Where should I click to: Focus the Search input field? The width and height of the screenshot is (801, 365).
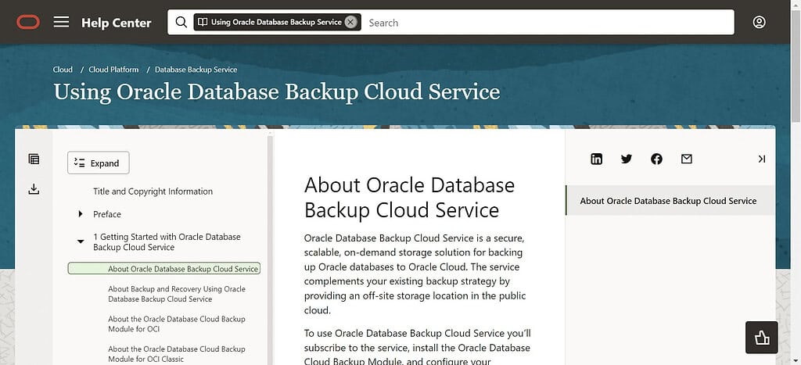(x=549, y=23)
